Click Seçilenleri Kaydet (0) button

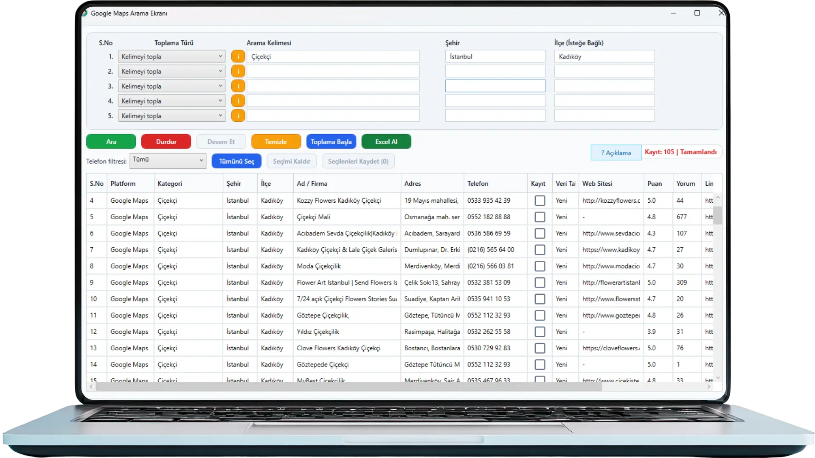[x=358, y=161]
